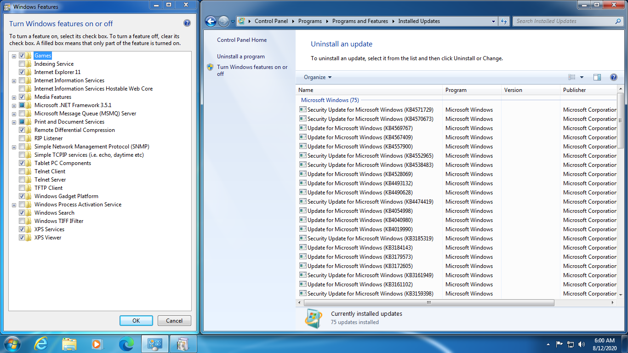Click the shield icon next to Turn Windows features
The image size is (628, 353).
coord(210,67)
